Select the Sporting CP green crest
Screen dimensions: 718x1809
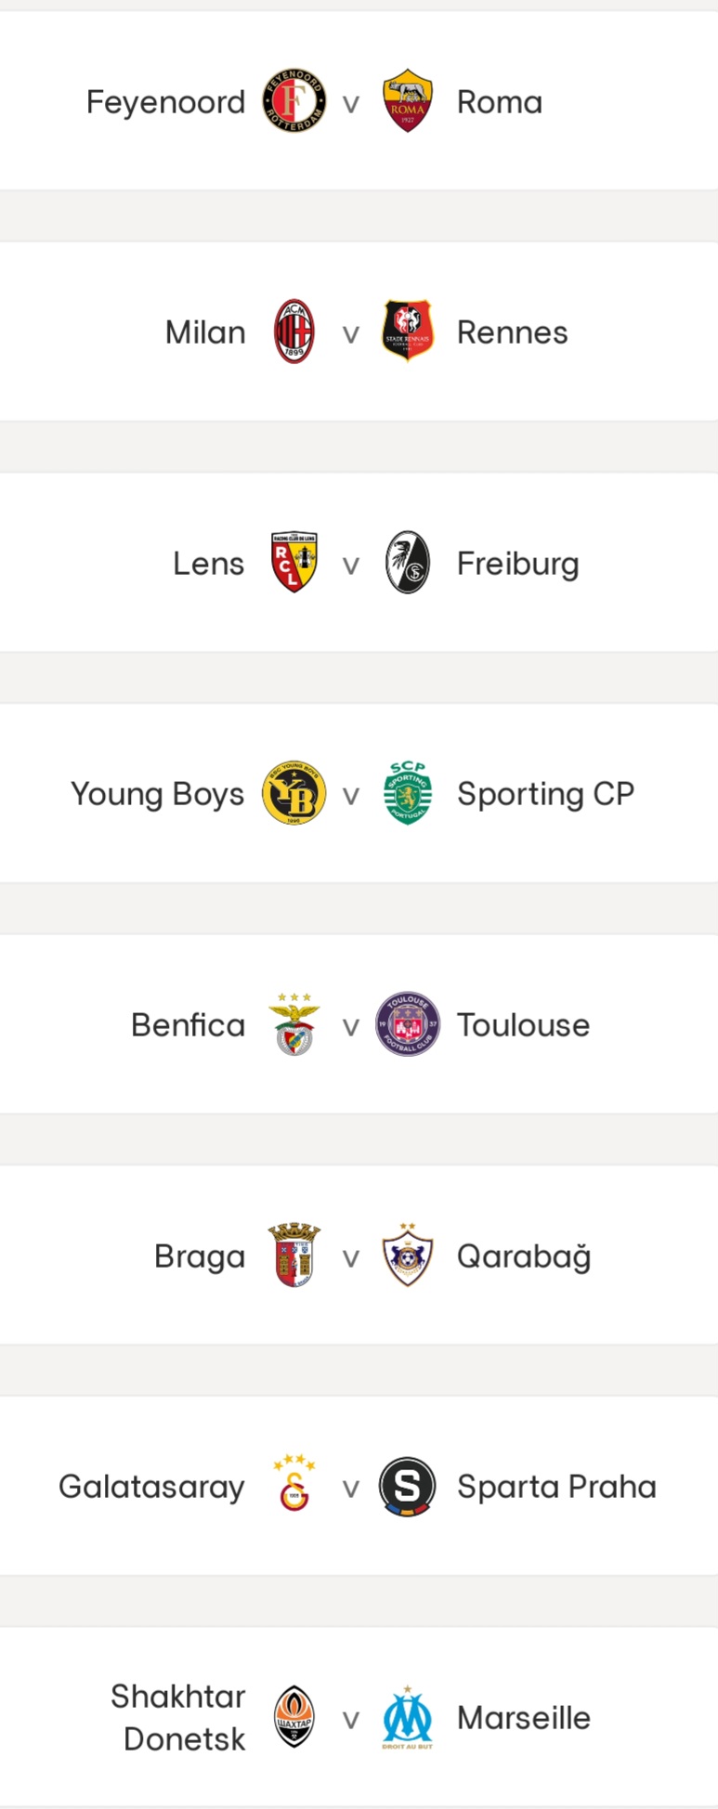[x=408, y=793]
